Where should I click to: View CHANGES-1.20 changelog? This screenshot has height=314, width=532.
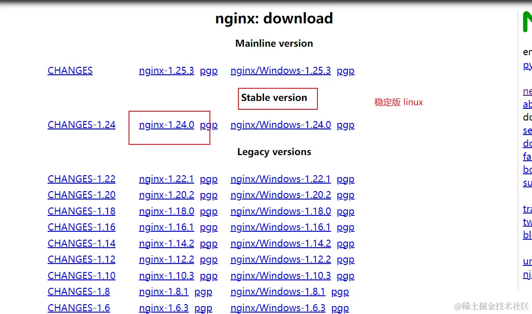(x=81, y=195)
